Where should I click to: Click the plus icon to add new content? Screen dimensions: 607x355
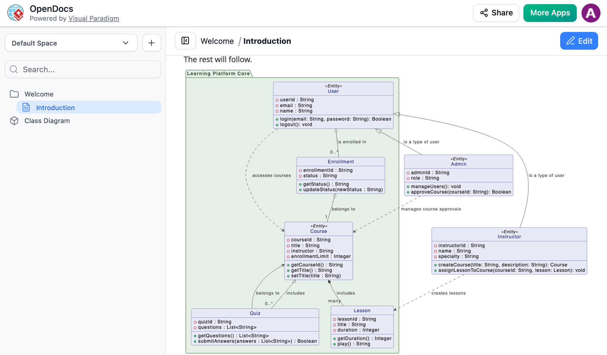pos(151,43)
